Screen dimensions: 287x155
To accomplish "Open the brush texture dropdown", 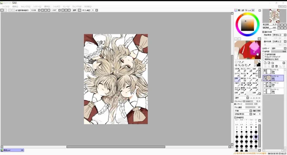I will pos(251,114).
